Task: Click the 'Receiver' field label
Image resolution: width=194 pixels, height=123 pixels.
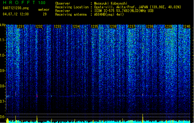Action: pos(63,11)
